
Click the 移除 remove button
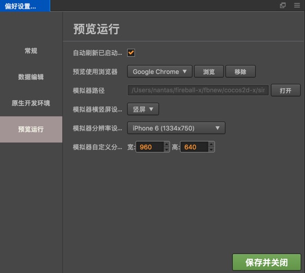pyautogui.click(x=241, y=71)
